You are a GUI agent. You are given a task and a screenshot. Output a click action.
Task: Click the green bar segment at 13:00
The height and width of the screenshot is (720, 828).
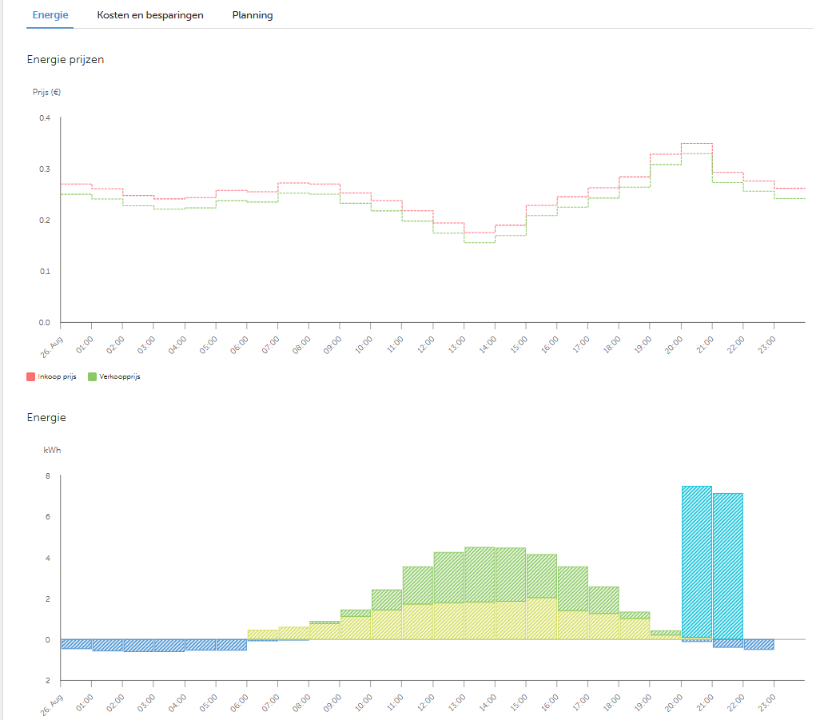coord(480,575)
